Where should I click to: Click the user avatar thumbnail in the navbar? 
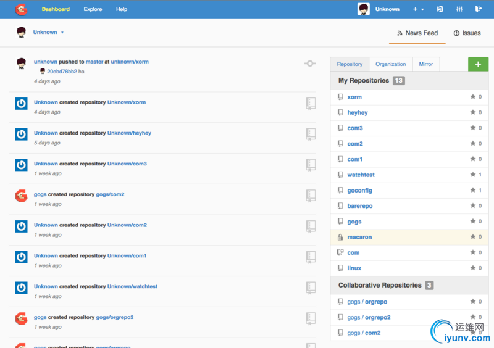click(364, 9)
